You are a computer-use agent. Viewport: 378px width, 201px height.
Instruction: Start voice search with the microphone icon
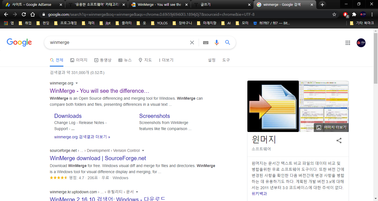217,43
